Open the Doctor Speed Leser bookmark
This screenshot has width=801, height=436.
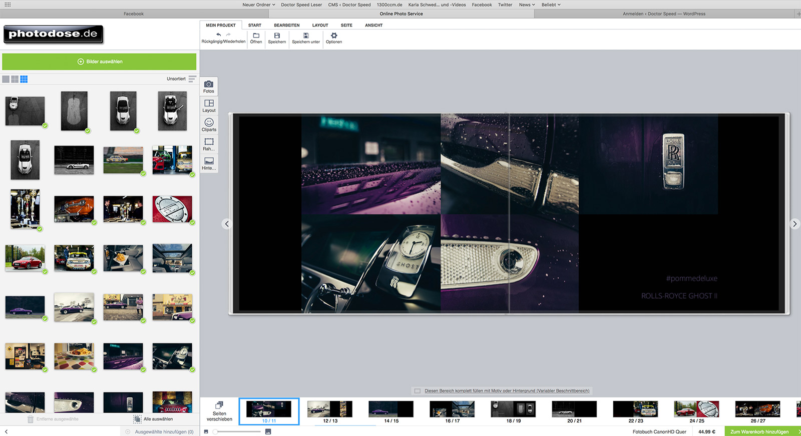pos(301,4)
